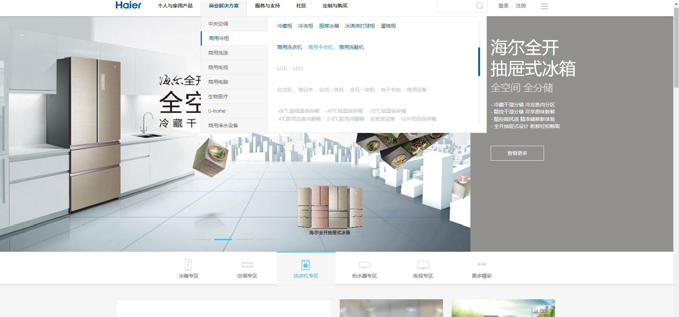The width and height of the screenshot is (679, 317).
Task: Go to the fourth carousel slide indicator
Action: pos(266,239)
